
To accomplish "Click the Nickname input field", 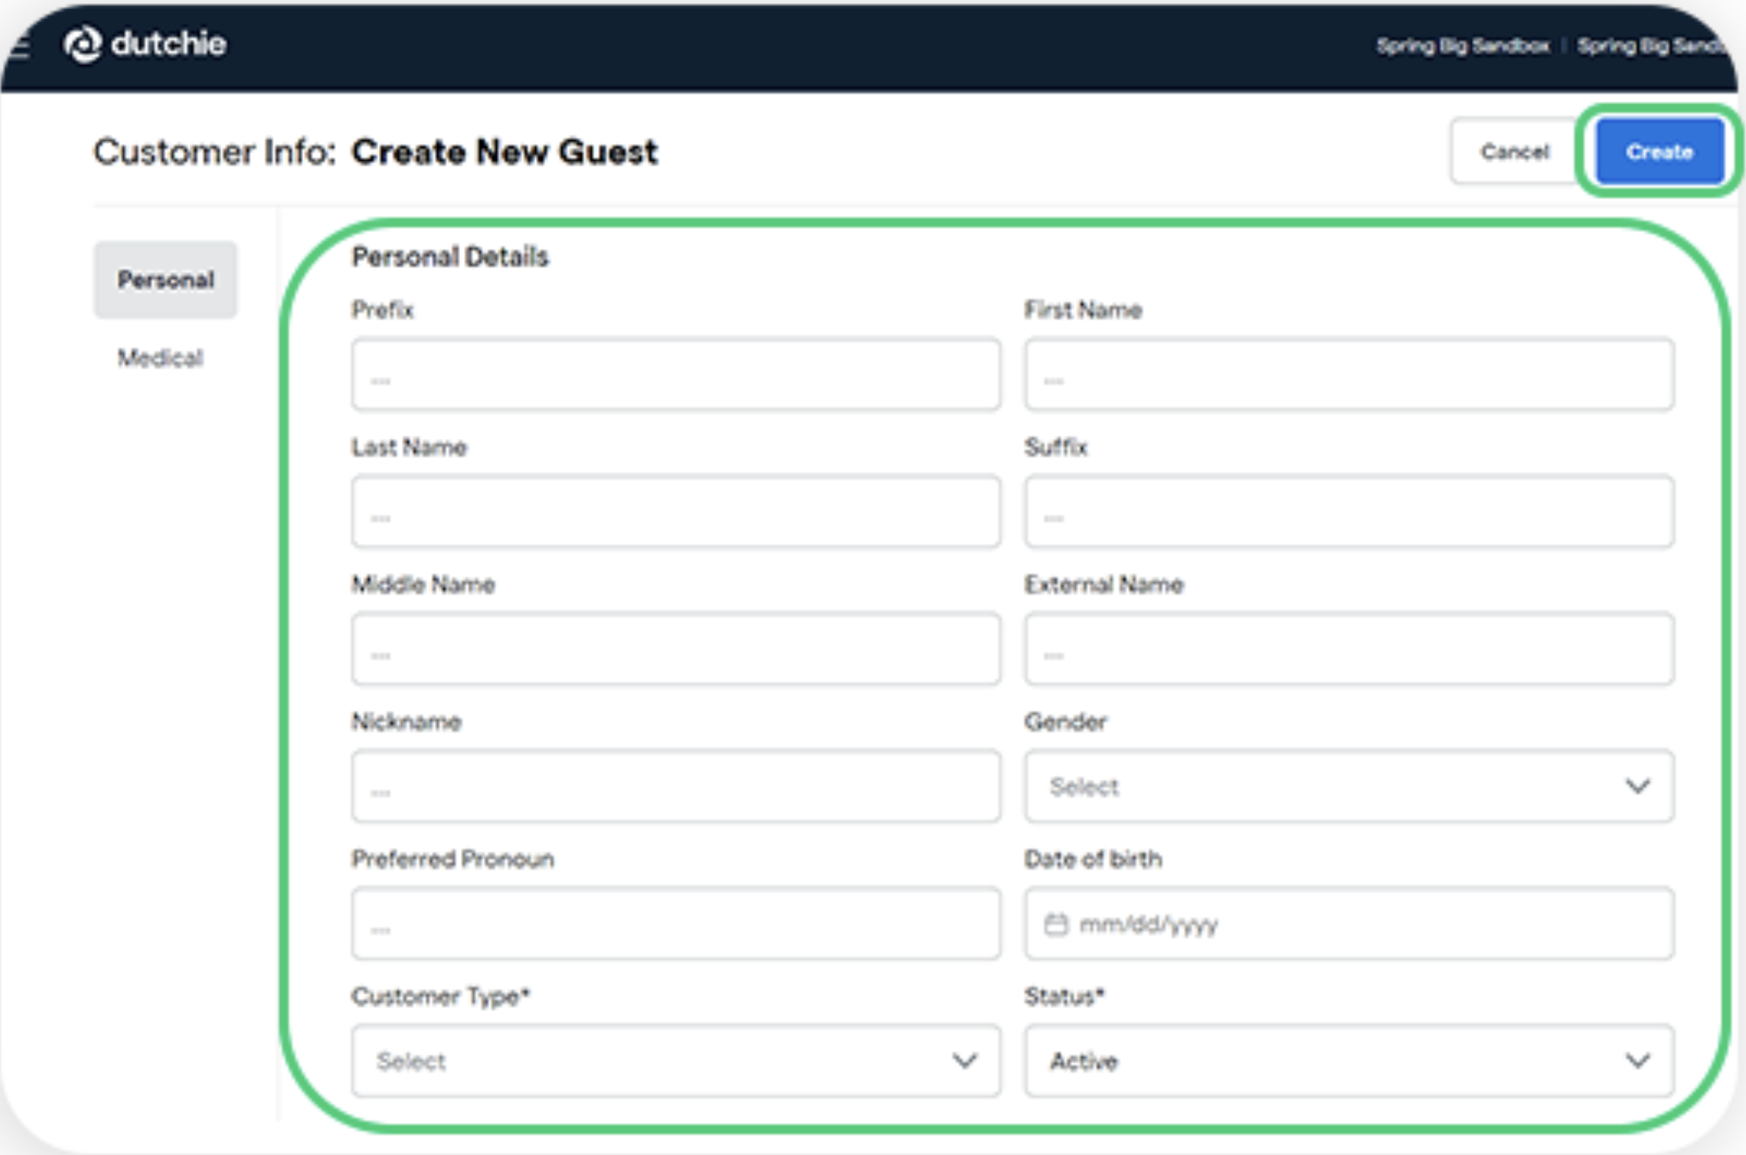I will [x=676, y=786].
